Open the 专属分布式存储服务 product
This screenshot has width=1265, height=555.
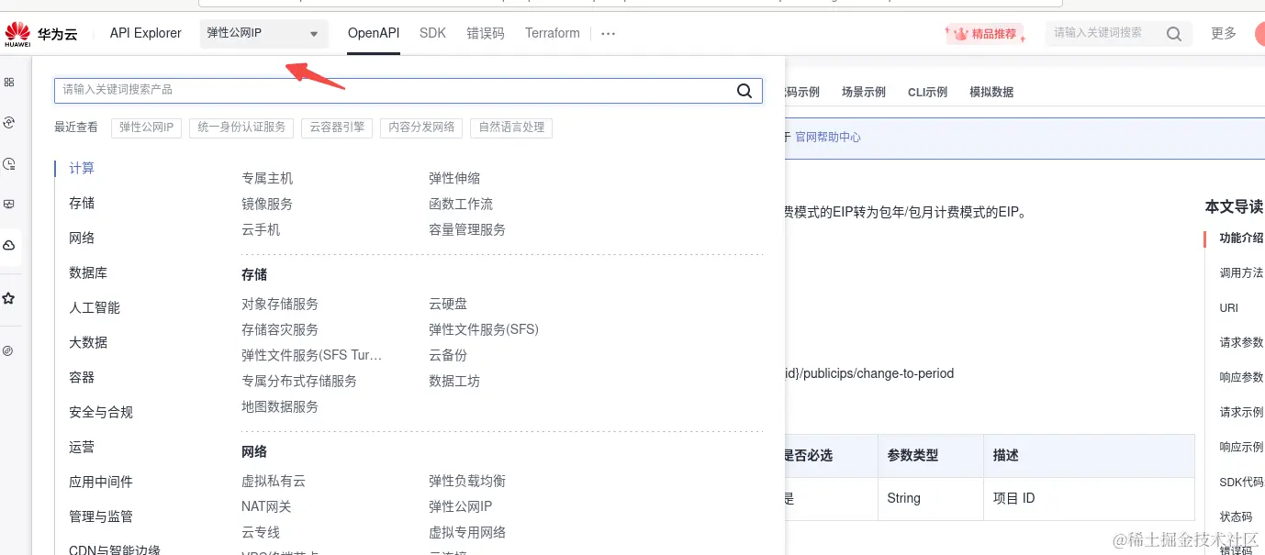299,381
